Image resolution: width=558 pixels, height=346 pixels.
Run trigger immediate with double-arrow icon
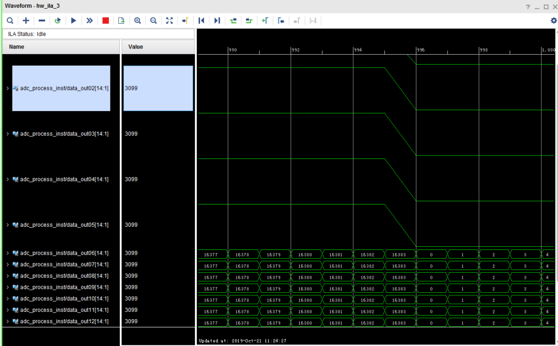(89, 21)
